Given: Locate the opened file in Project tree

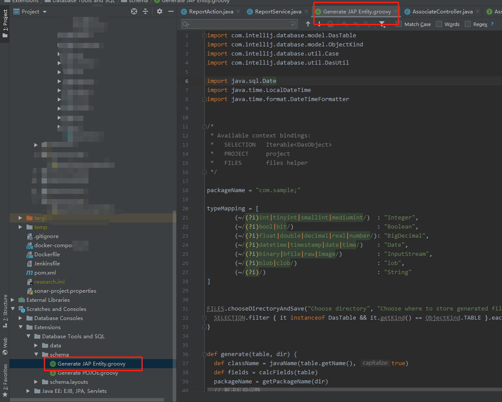Looking at the screenshot, I should (x=134, y=12).
